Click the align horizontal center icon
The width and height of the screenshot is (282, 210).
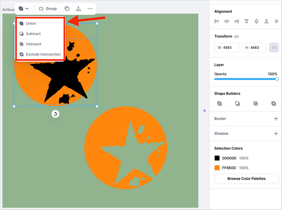pyautogui.click(x=227, y=21)
